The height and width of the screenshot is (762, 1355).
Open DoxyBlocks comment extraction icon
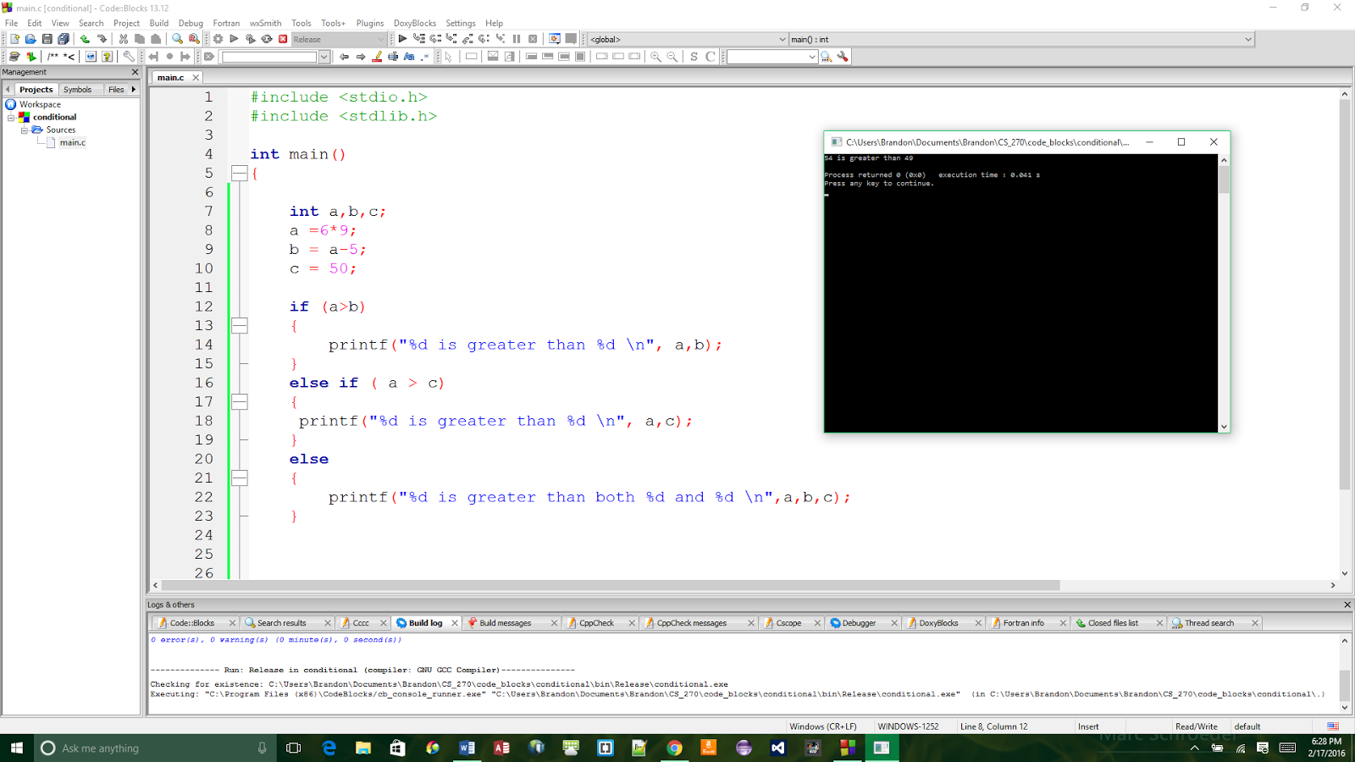14,57
